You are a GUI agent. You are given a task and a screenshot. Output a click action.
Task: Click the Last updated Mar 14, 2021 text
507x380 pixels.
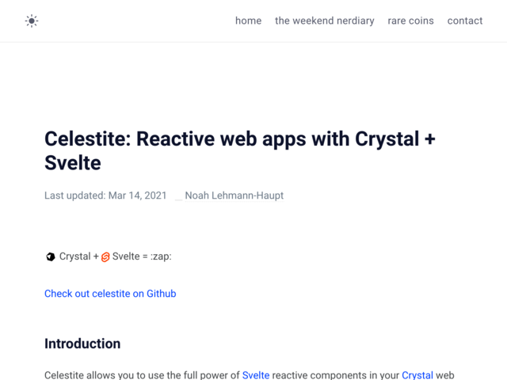[x=105, y=196]
